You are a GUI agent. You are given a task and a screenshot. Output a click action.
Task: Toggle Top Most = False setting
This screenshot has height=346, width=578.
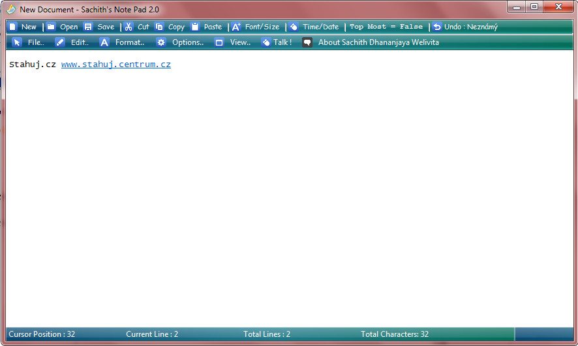tap(386, 27)
